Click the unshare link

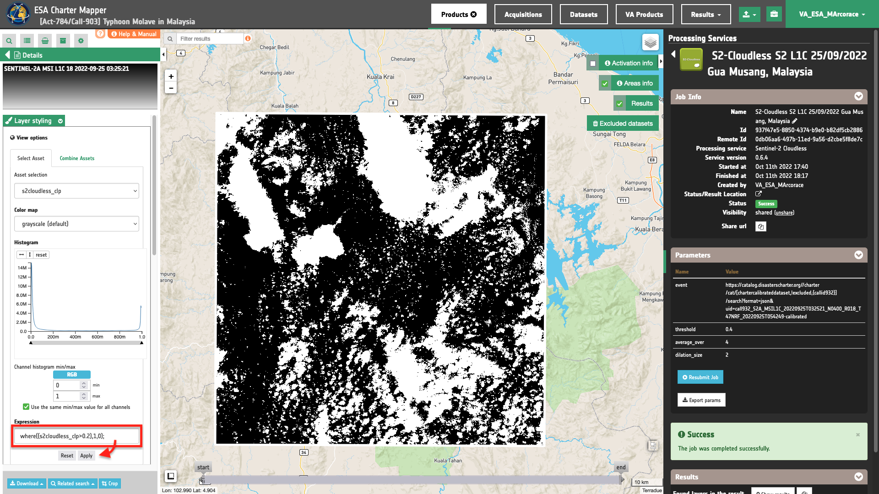point(784,213)
